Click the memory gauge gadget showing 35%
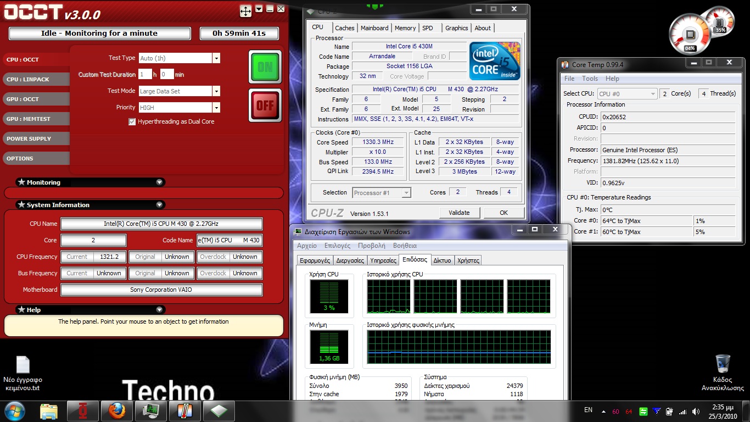This screenshot has height=422, width=750. (x=720, y=21)
